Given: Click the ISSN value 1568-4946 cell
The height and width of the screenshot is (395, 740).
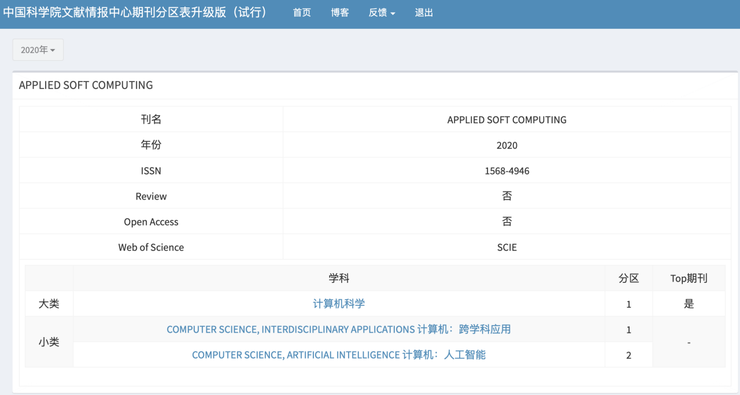Looking at the screenshot, I should (x=506, y=170).
